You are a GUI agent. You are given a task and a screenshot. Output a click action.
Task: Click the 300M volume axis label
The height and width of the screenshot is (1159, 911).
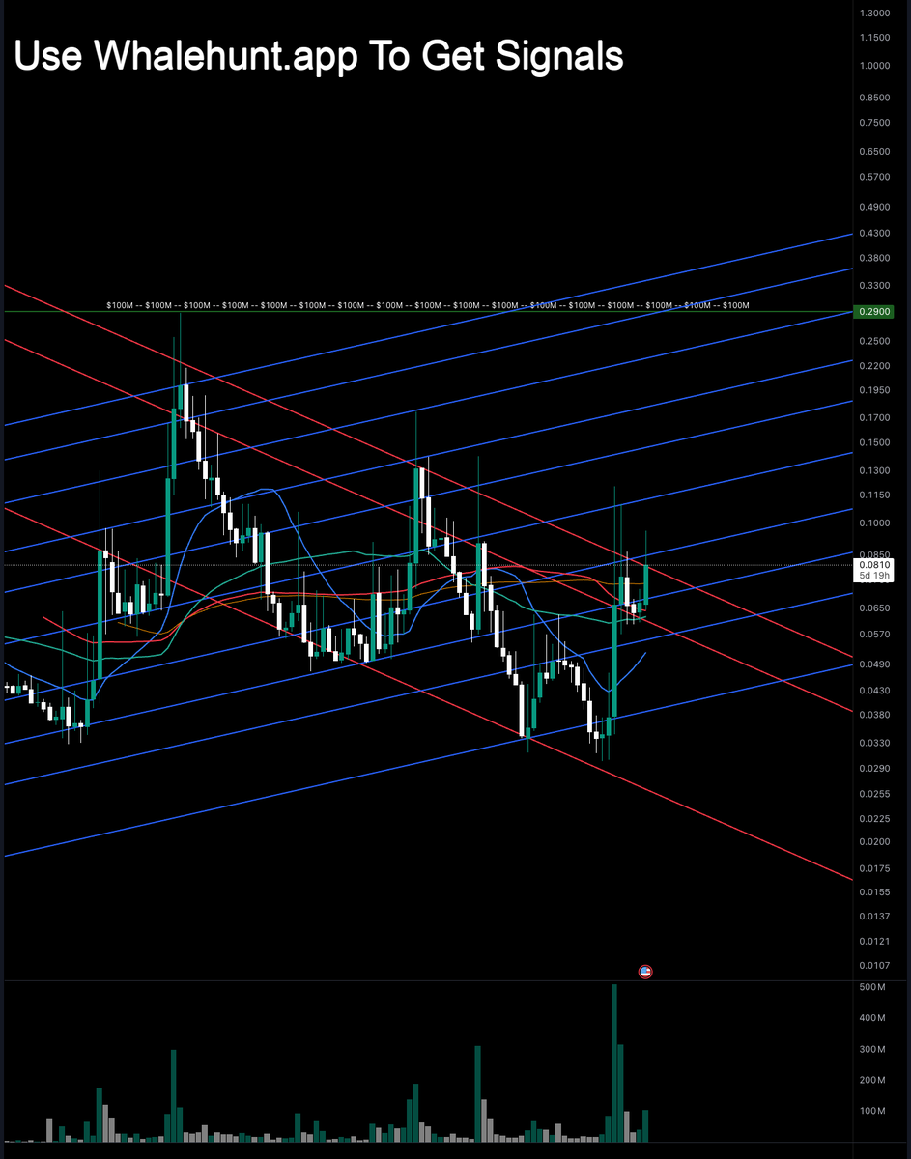point(870,1049)
